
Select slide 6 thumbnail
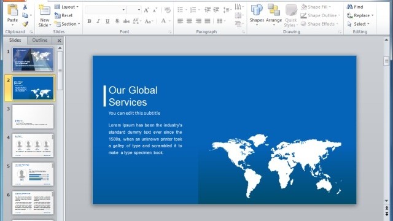point(33,203)
